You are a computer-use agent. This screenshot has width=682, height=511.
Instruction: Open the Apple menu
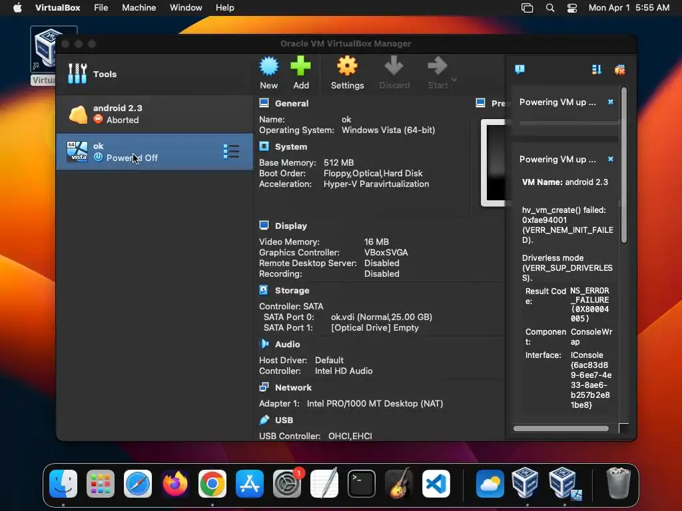click(17, 7)
